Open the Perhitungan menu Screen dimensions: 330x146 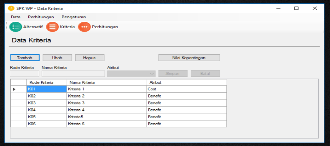point(41,17)
